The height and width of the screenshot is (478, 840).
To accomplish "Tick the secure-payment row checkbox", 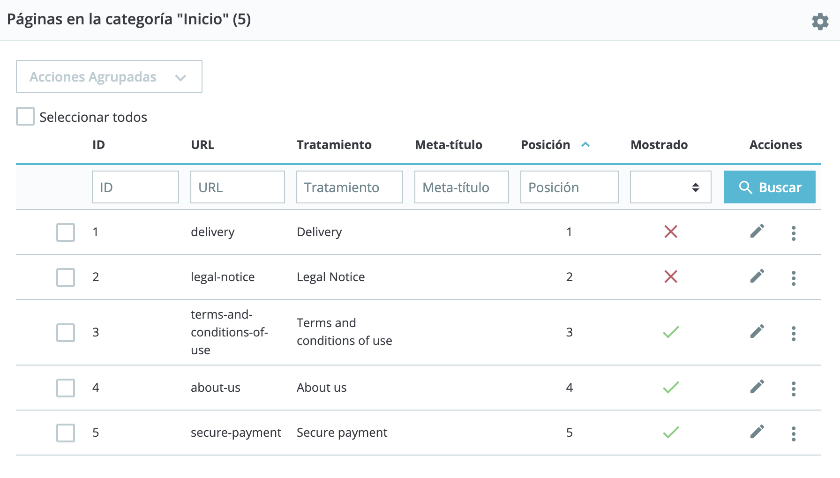I will click(66, 433).
